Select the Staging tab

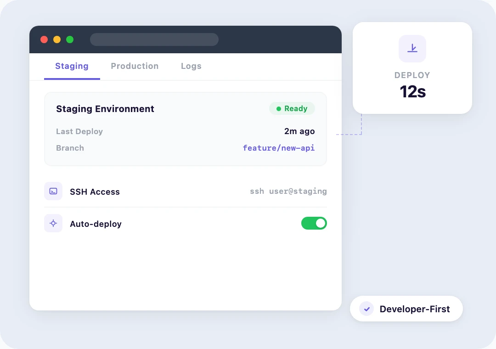(72, 66)
